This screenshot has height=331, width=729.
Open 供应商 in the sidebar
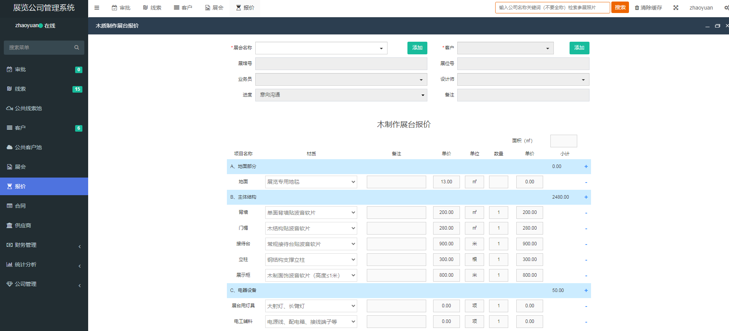pyautogui.click(x=23, y=225)
